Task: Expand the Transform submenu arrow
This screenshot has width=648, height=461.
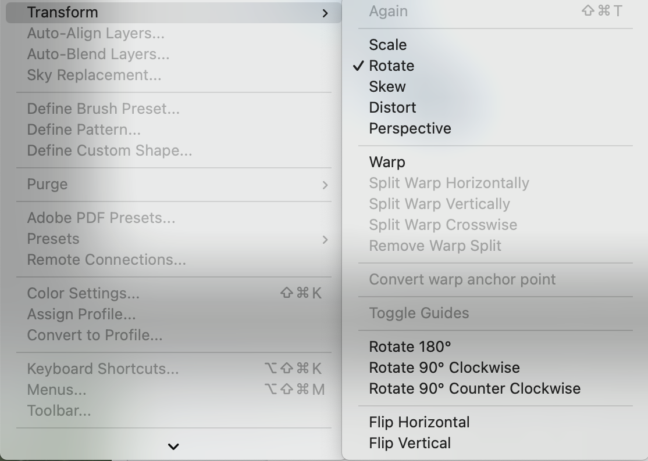Action: coord(325,13)
